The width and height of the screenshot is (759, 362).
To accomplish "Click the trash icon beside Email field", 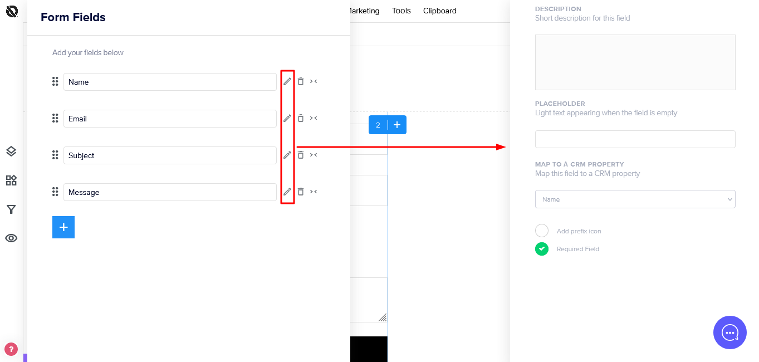I will [x=301, y=118].
